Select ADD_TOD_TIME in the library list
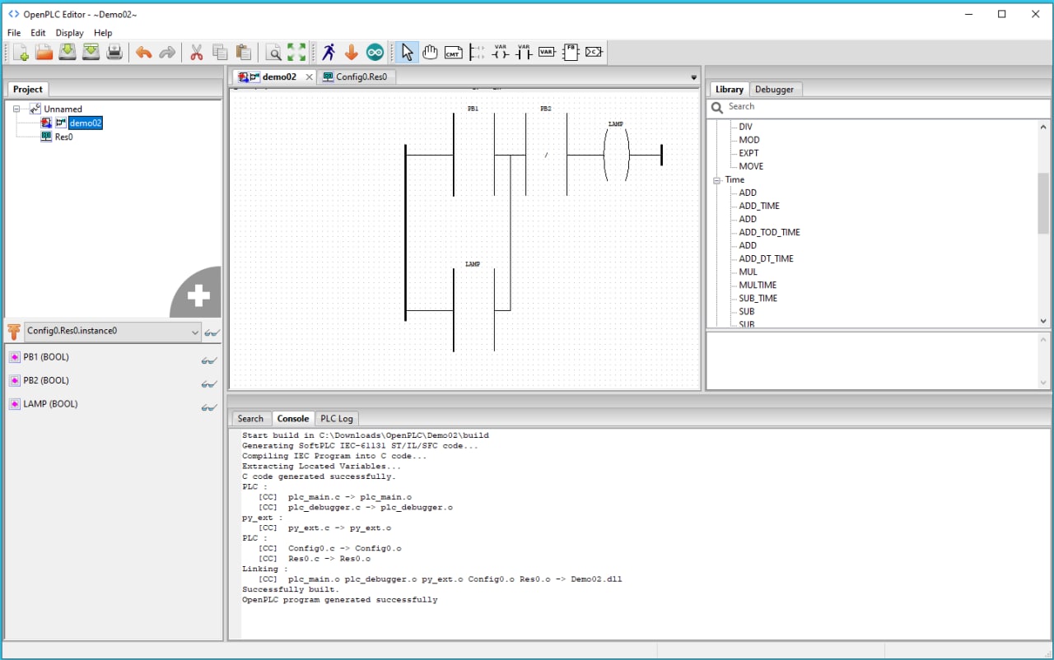 [x=769, y=232]
